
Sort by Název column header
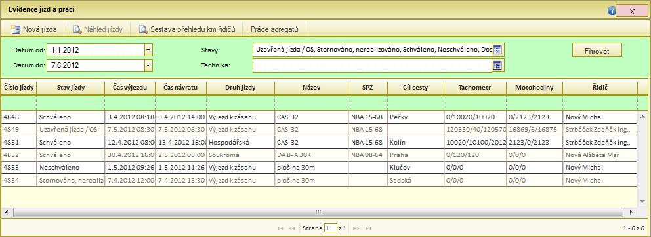point(311,88)
